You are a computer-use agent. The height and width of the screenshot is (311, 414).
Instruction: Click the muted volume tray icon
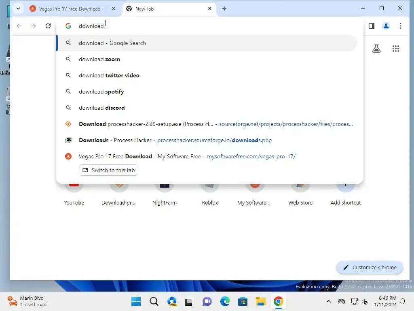[365, 301]
